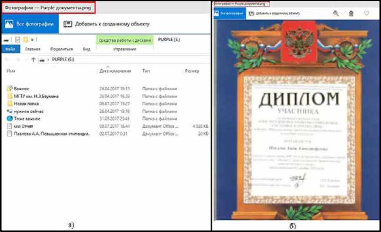
Task: Click the drive icon inside the address bar
Action: [42, 60]
